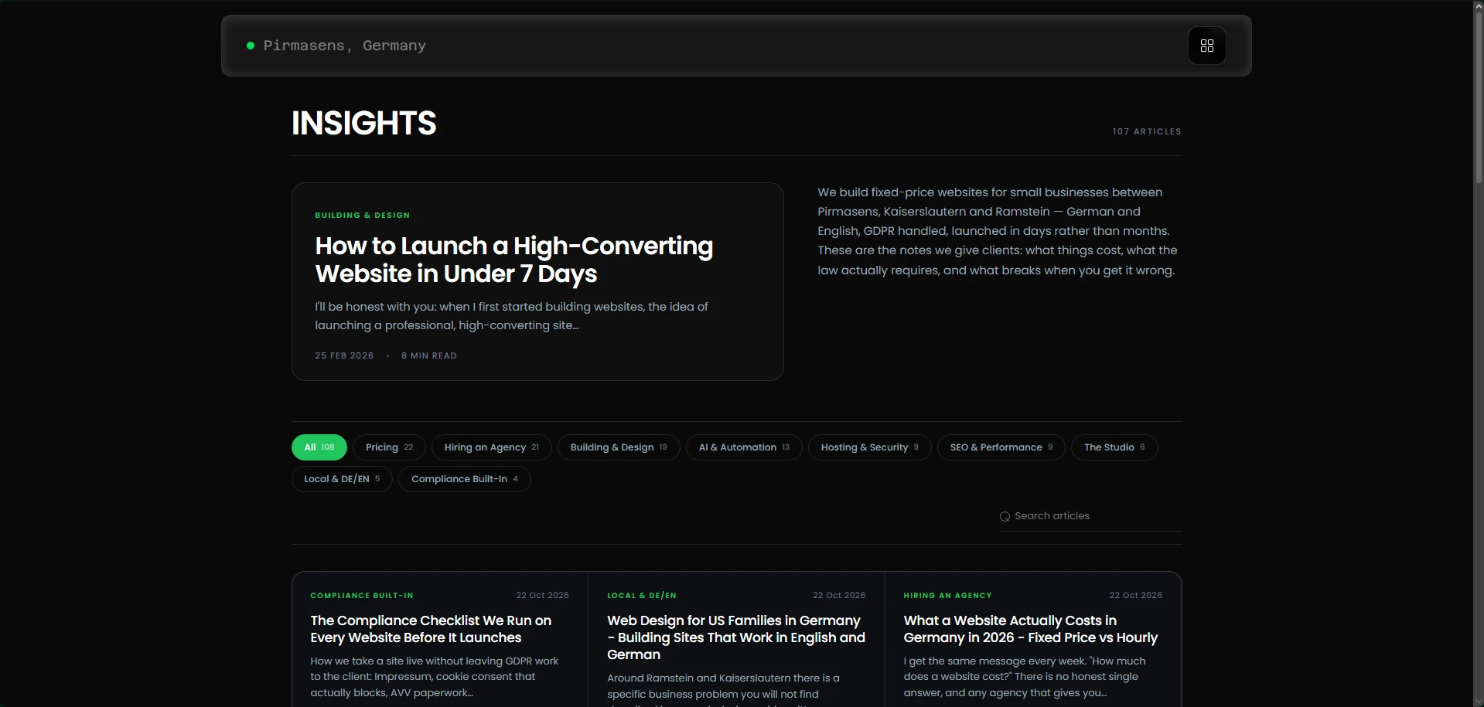
Task: Filter articles by Hiring an Agency
Action: 491,447
